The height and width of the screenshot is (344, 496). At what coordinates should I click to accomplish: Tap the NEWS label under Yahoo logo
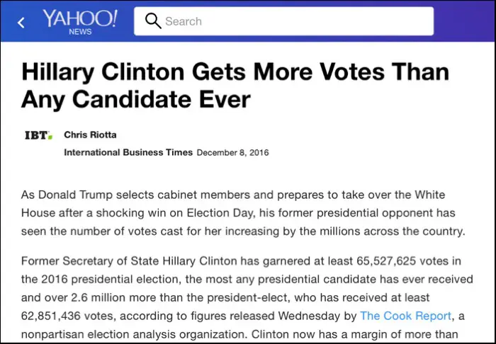[80, 32]
